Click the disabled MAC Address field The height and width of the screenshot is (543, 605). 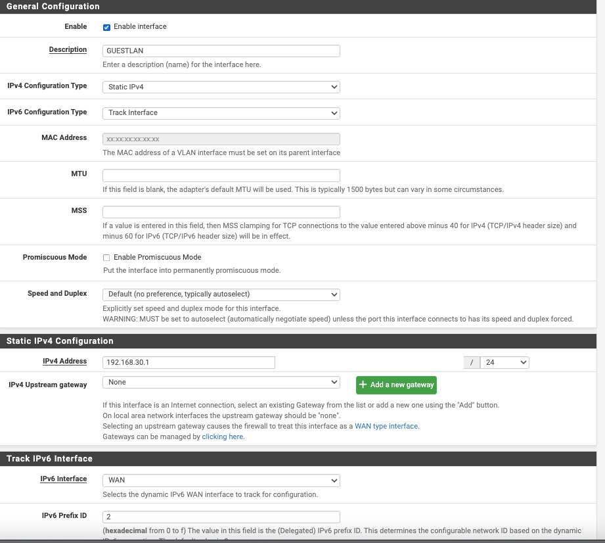tap(221, 139)
